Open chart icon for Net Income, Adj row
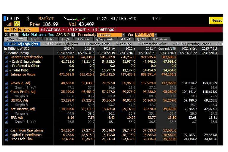The height and width of the screenshot is (152, 228). (6, 109)
